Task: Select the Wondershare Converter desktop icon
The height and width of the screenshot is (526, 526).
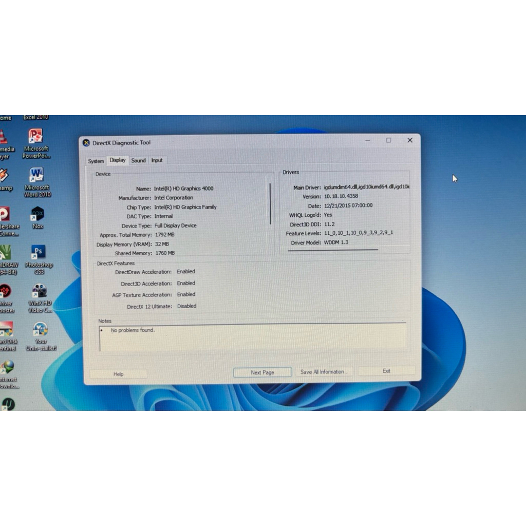Action: [x=7, y=221]
